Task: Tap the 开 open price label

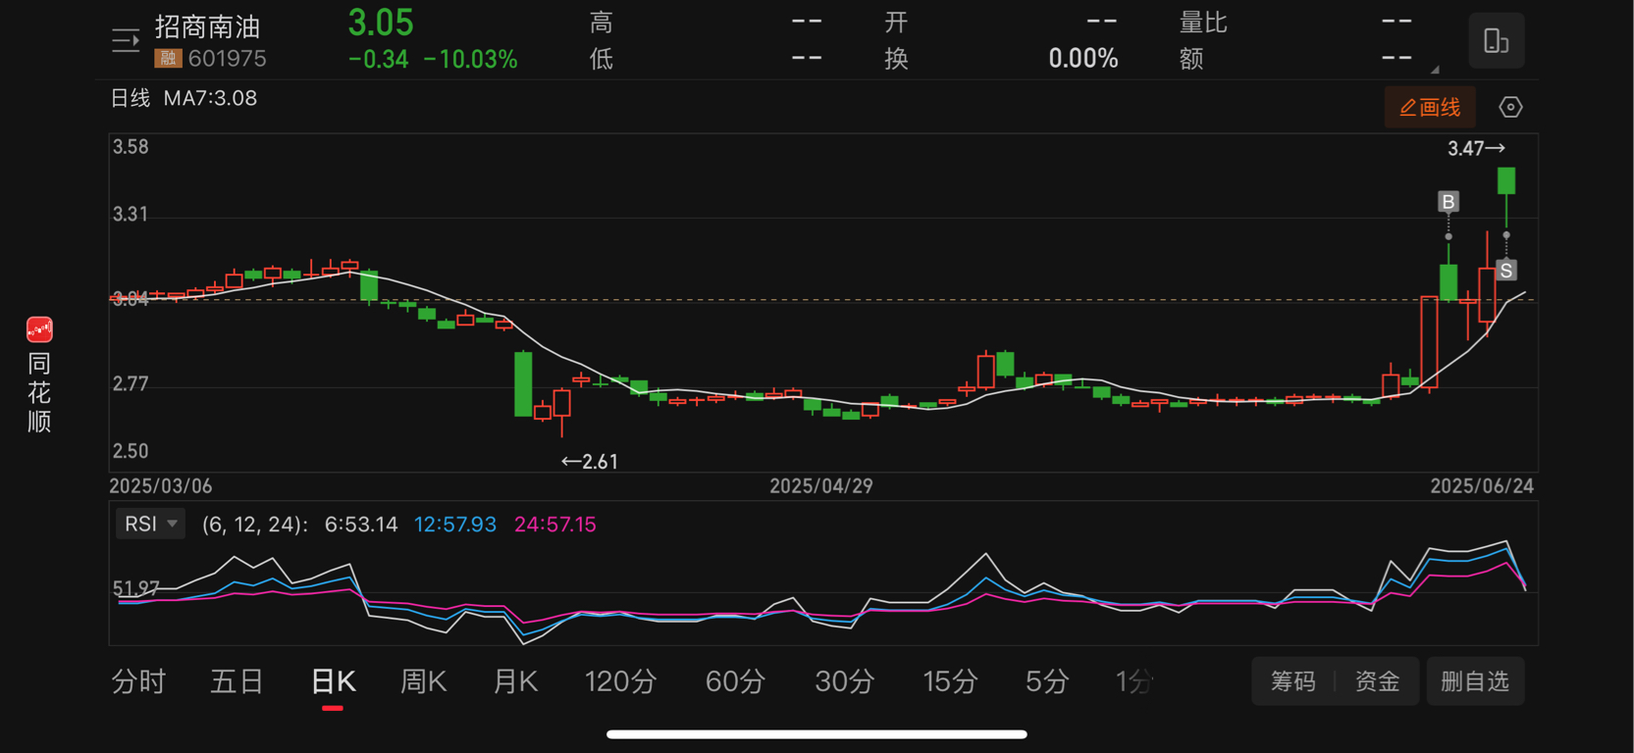Action: 896,23
